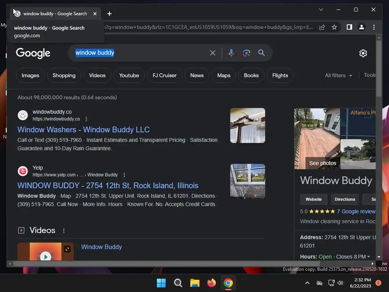
Task: Click the Chrome address bar URL
Action: pyautogui.click(x=209, y=27)
